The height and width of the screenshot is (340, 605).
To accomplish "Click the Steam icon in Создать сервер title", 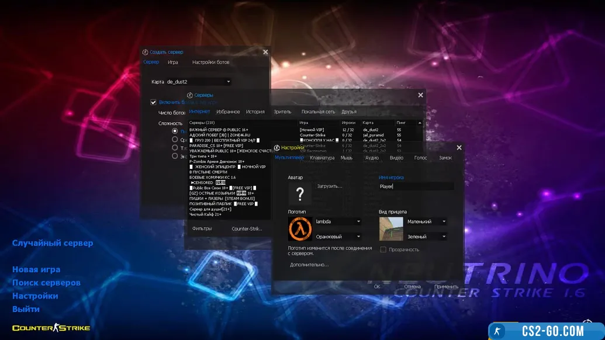I will click(145, 52).
